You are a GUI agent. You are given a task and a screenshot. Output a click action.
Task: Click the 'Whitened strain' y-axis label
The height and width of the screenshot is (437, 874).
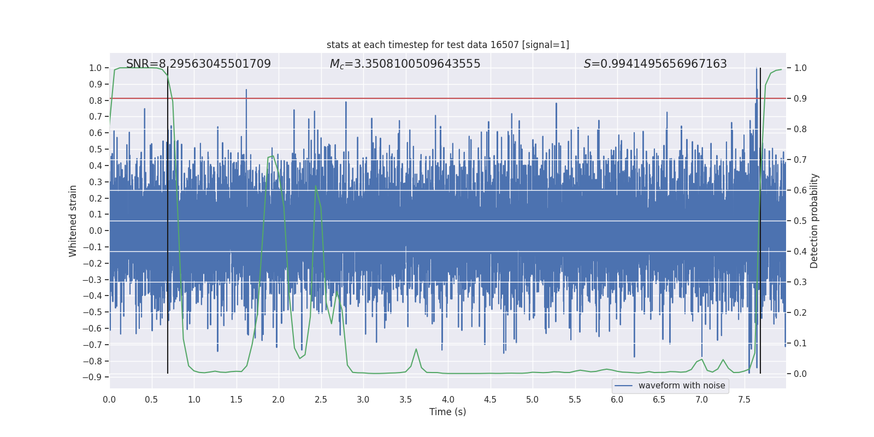pos(73,221)
